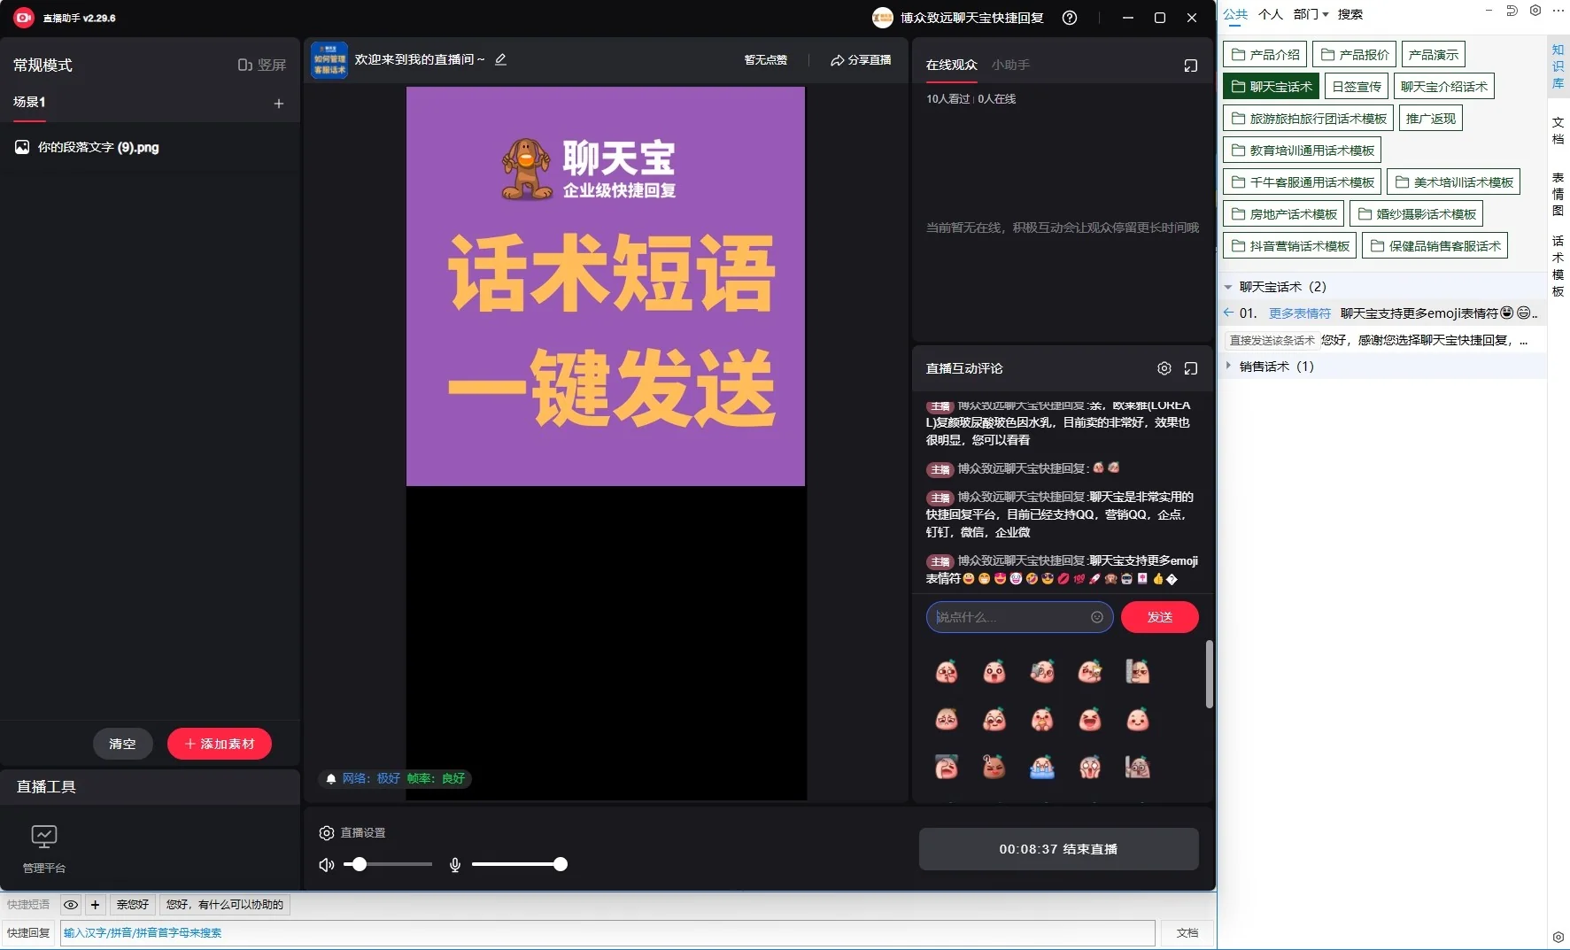Screen dimensions: 1570x950
Task: Select the first emoji sticker in the grid
Action: pyautogui.click(x=947, y=672)
